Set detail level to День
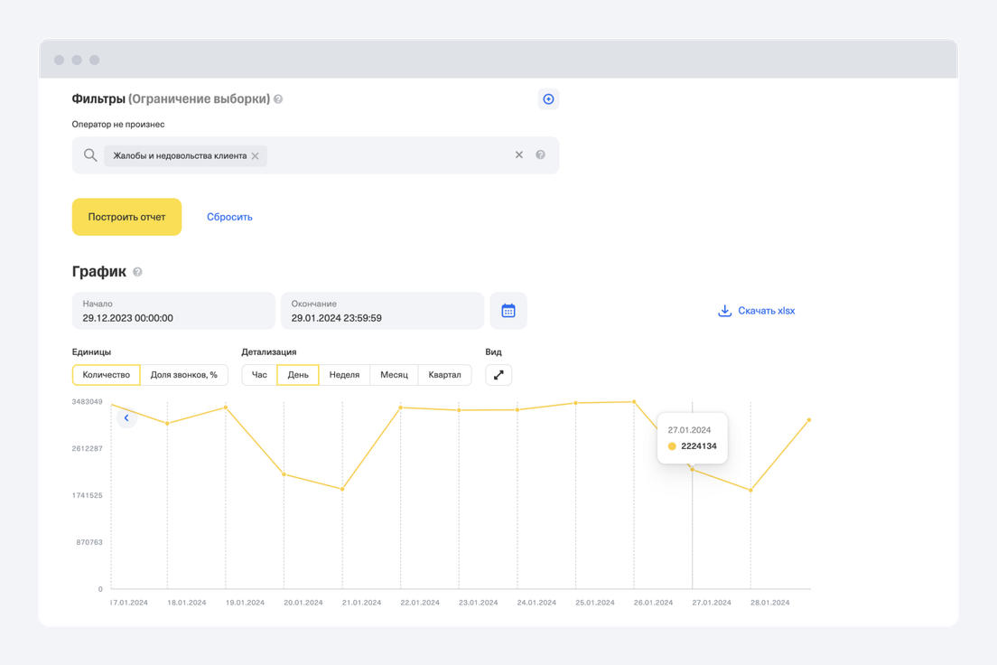This screenshot has width=997, height=665. click(298, 375)
